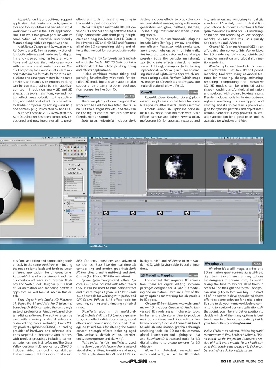
Task: Click the lock icon on video track V2
Action: coord(98,208)
